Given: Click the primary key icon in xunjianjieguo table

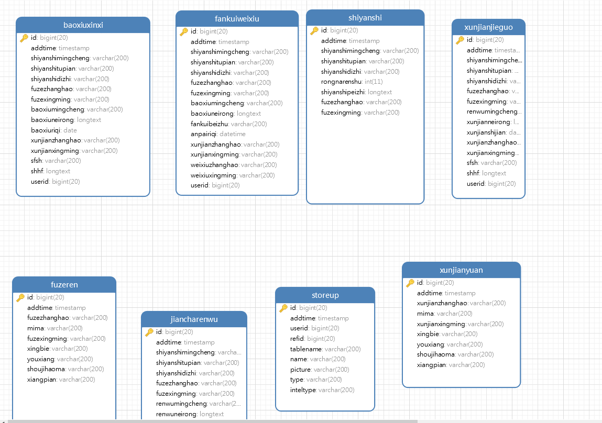Looking at the screenshot, I should (x=459, y=40).
